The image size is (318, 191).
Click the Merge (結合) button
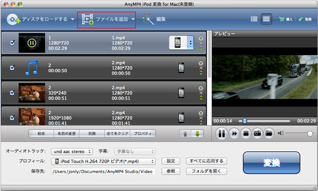click(x=41, y=133)
